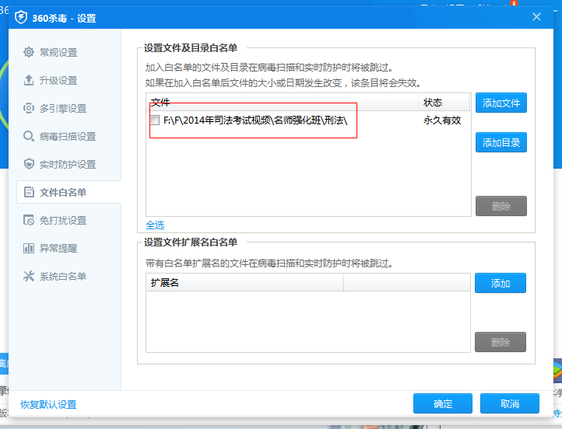Click the shield icon beside 实时防护设置
562x429 pixels.
pos(29,164)
